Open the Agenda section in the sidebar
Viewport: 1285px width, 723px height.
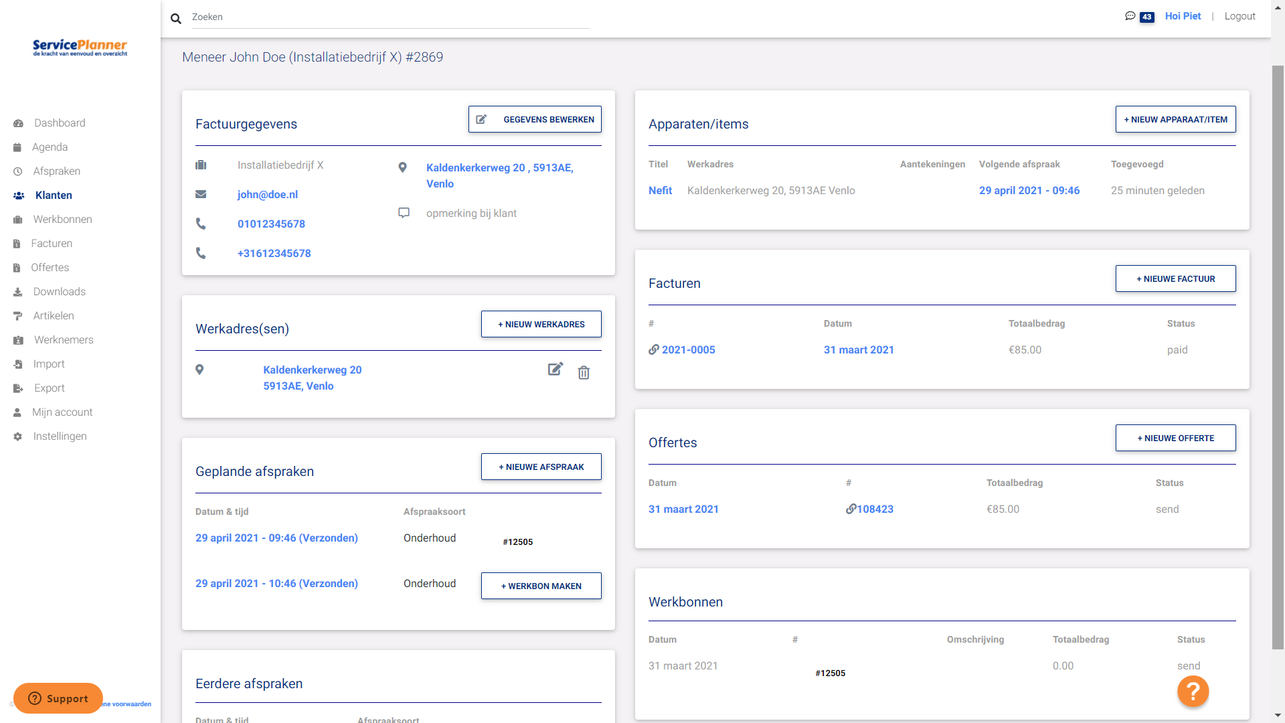pos(50,147)
